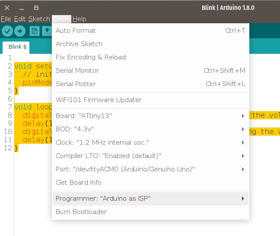Select Fix Encoding & Reload
The image size is (280, 236).
click(150, 57)
